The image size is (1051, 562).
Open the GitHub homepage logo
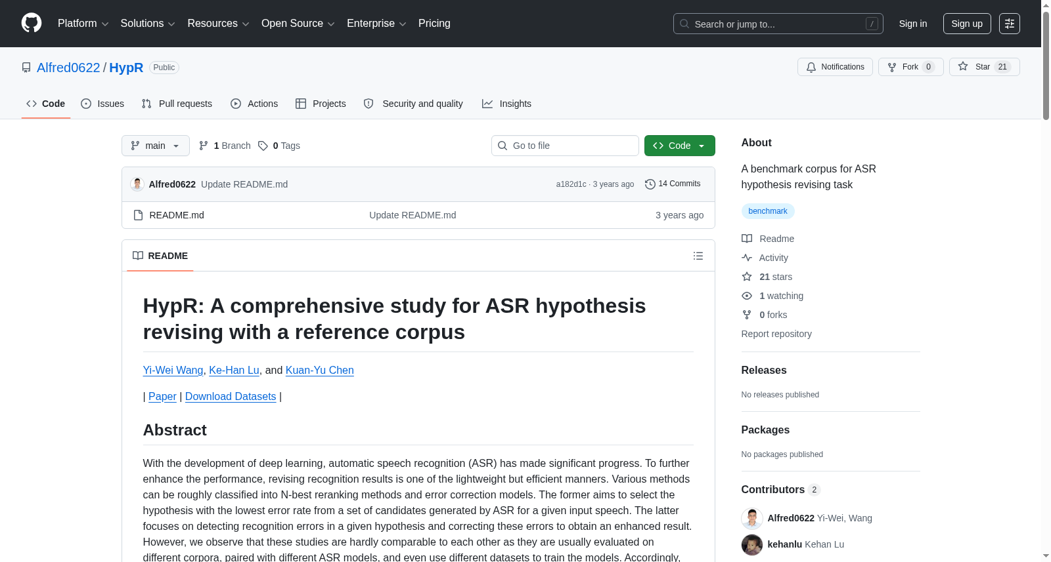tap(32, 24)
